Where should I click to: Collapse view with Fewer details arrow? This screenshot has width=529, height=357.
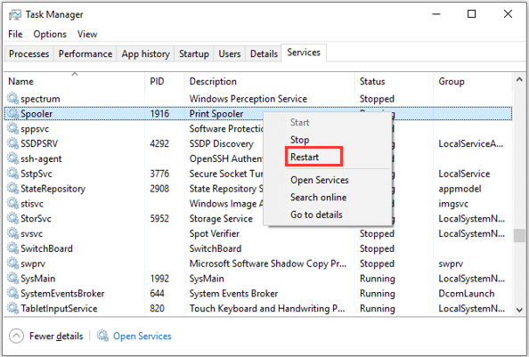[16, 336]
